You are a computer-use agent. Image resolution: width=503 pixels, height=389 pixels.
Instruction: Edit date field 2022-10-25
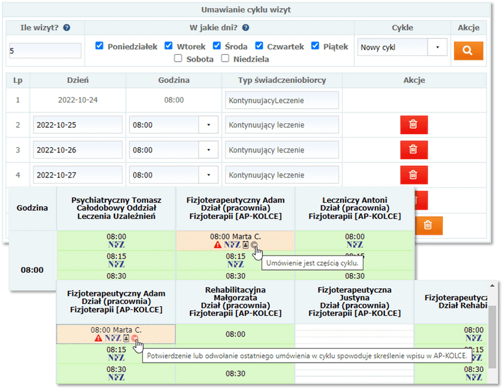tap(77, 125)
